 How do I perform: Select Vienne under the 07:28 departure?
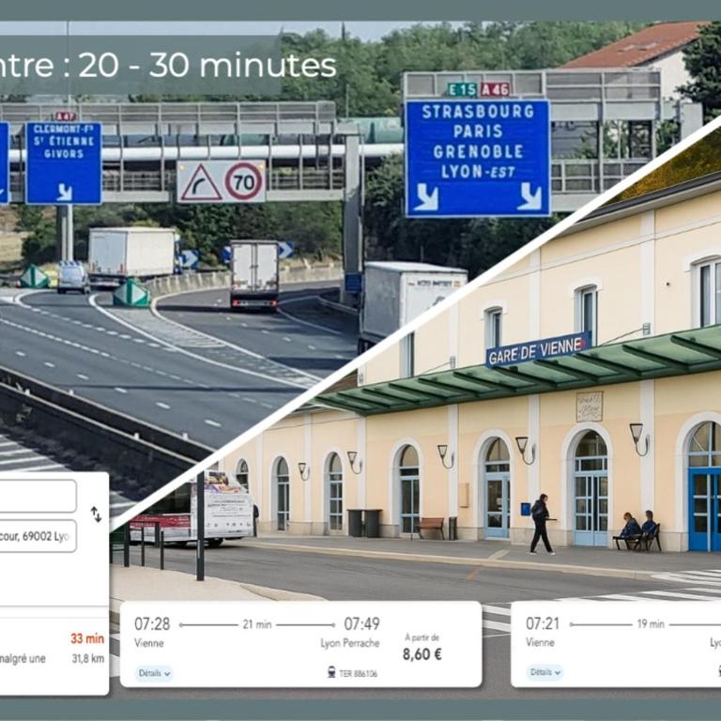[149, 643]
